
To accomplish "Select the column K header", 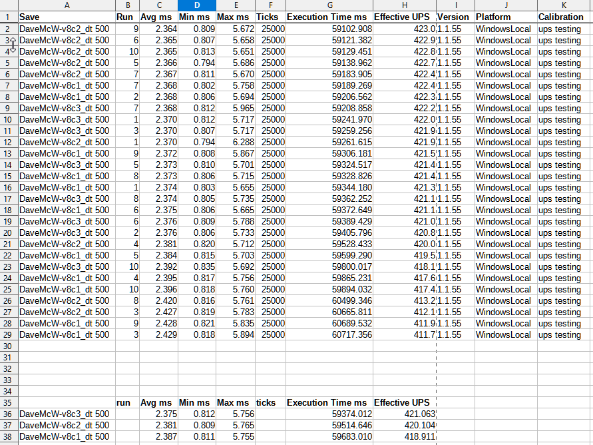I will click(x=564, y=5).
